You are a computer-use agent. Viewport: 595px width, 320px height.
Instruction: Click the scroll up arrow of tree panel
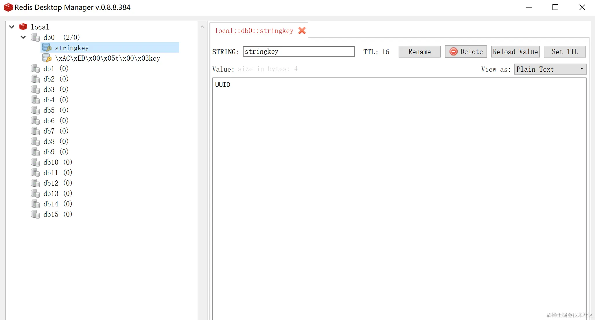point(202,27)
